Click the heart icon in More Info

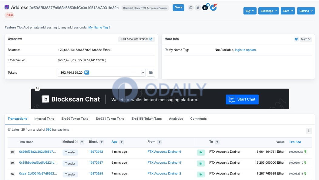pyautogui.click(x=296, y=39)
